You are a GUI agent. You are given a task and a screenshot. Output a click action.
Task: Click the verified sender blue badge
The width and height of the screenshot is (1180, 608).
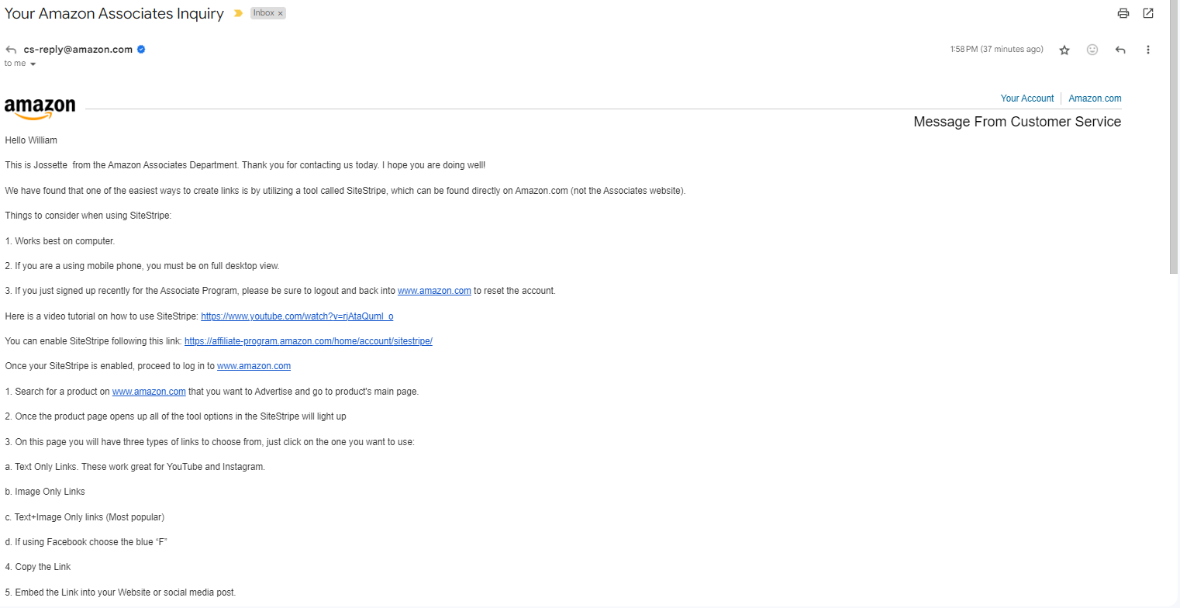[141, 50]
